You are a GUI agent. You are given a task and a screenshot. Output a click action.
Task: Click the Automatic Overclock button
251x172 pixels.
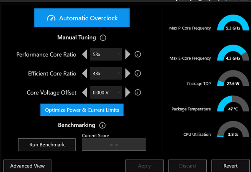82,18
